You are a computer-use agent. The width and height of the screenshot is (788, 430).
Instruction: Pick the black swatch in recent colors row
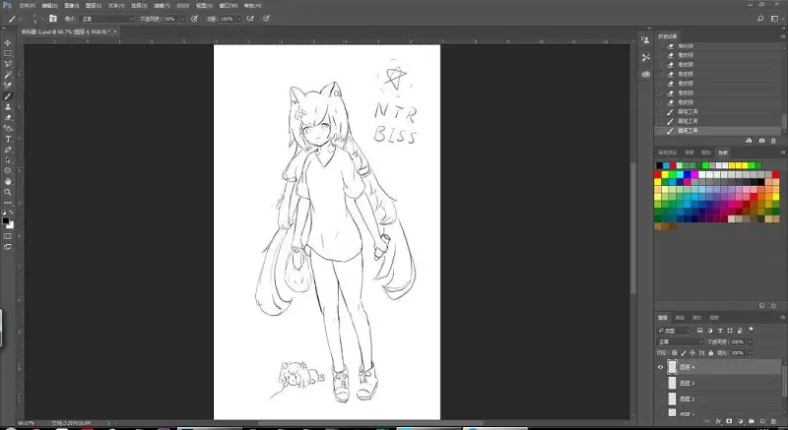659,165
